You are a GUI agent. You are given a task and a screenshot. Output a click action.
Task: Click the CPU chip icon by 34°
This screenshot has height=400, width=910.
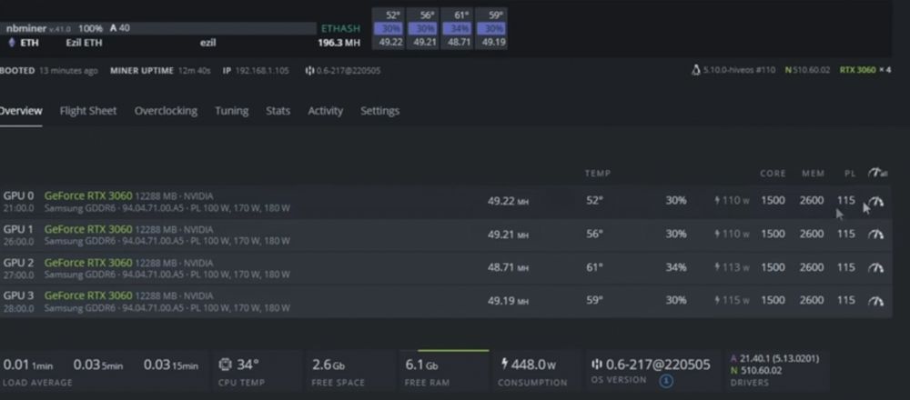pos(225,365)
